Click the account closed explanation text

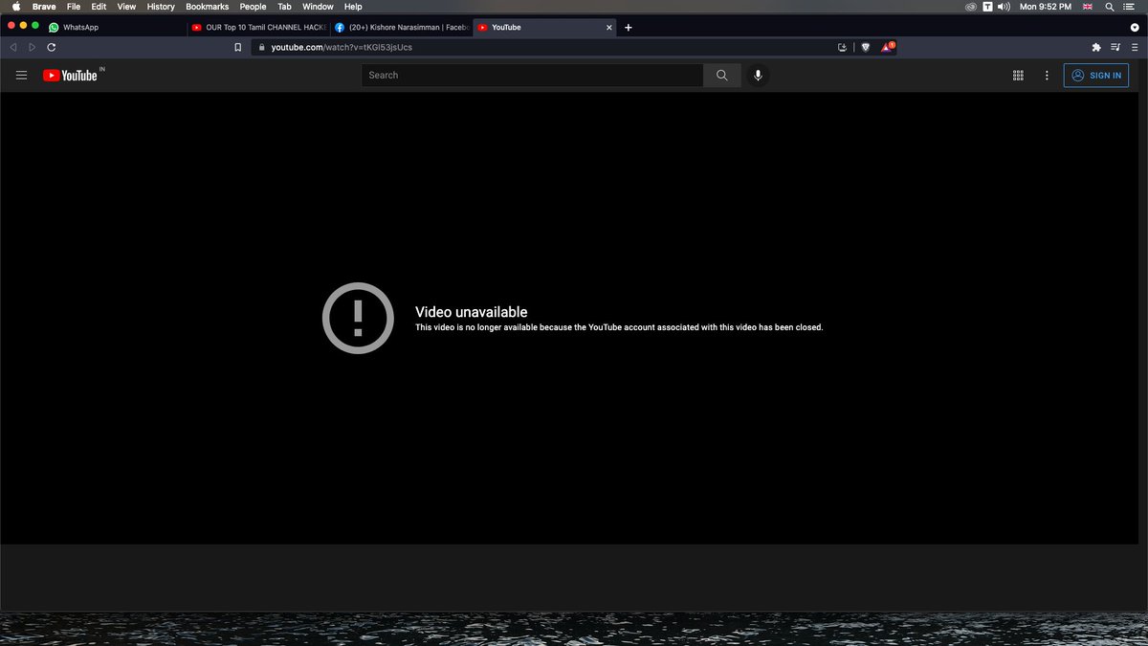coord(619,327)
